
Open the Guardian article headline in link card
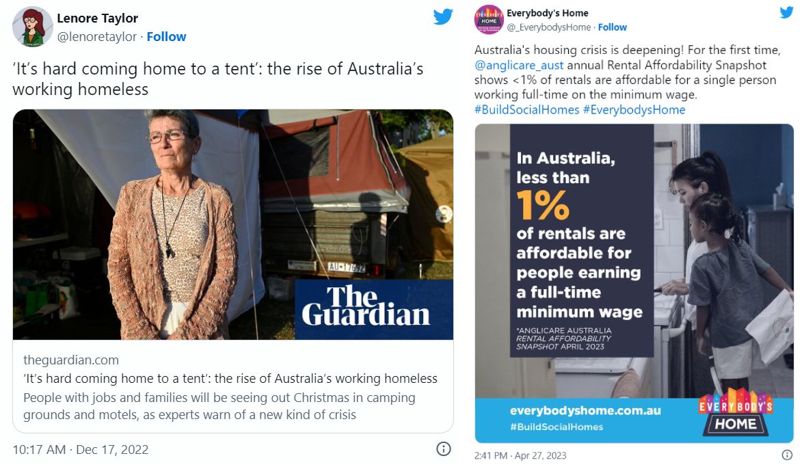pos(230,379)
